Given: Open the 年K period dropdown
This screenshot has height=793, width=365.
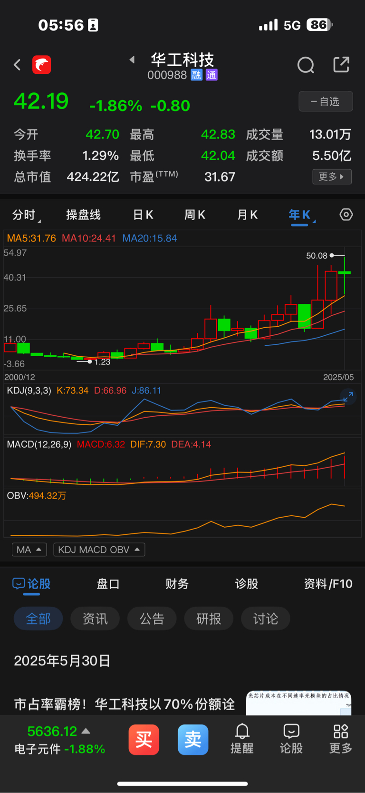Looking at the screenshot, I should (x=302, y=215).
